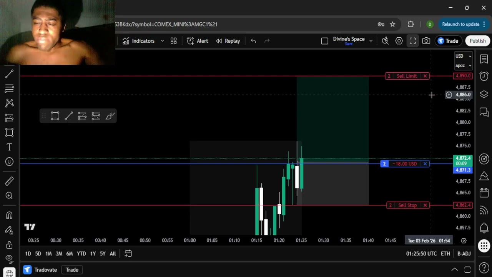This screenshot has width=492, height=277.
Task: Set chart range to 5Y
Action: click(103, 254)
